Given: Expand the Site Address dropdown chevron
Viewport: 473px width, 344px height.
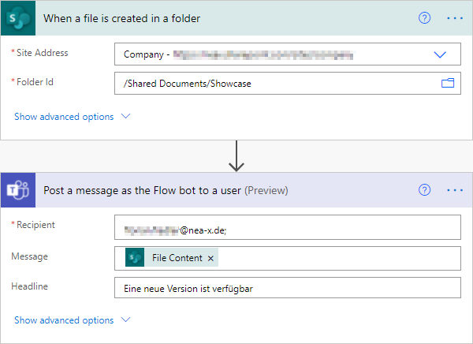Looking at the screenshot, I should 440,54.
